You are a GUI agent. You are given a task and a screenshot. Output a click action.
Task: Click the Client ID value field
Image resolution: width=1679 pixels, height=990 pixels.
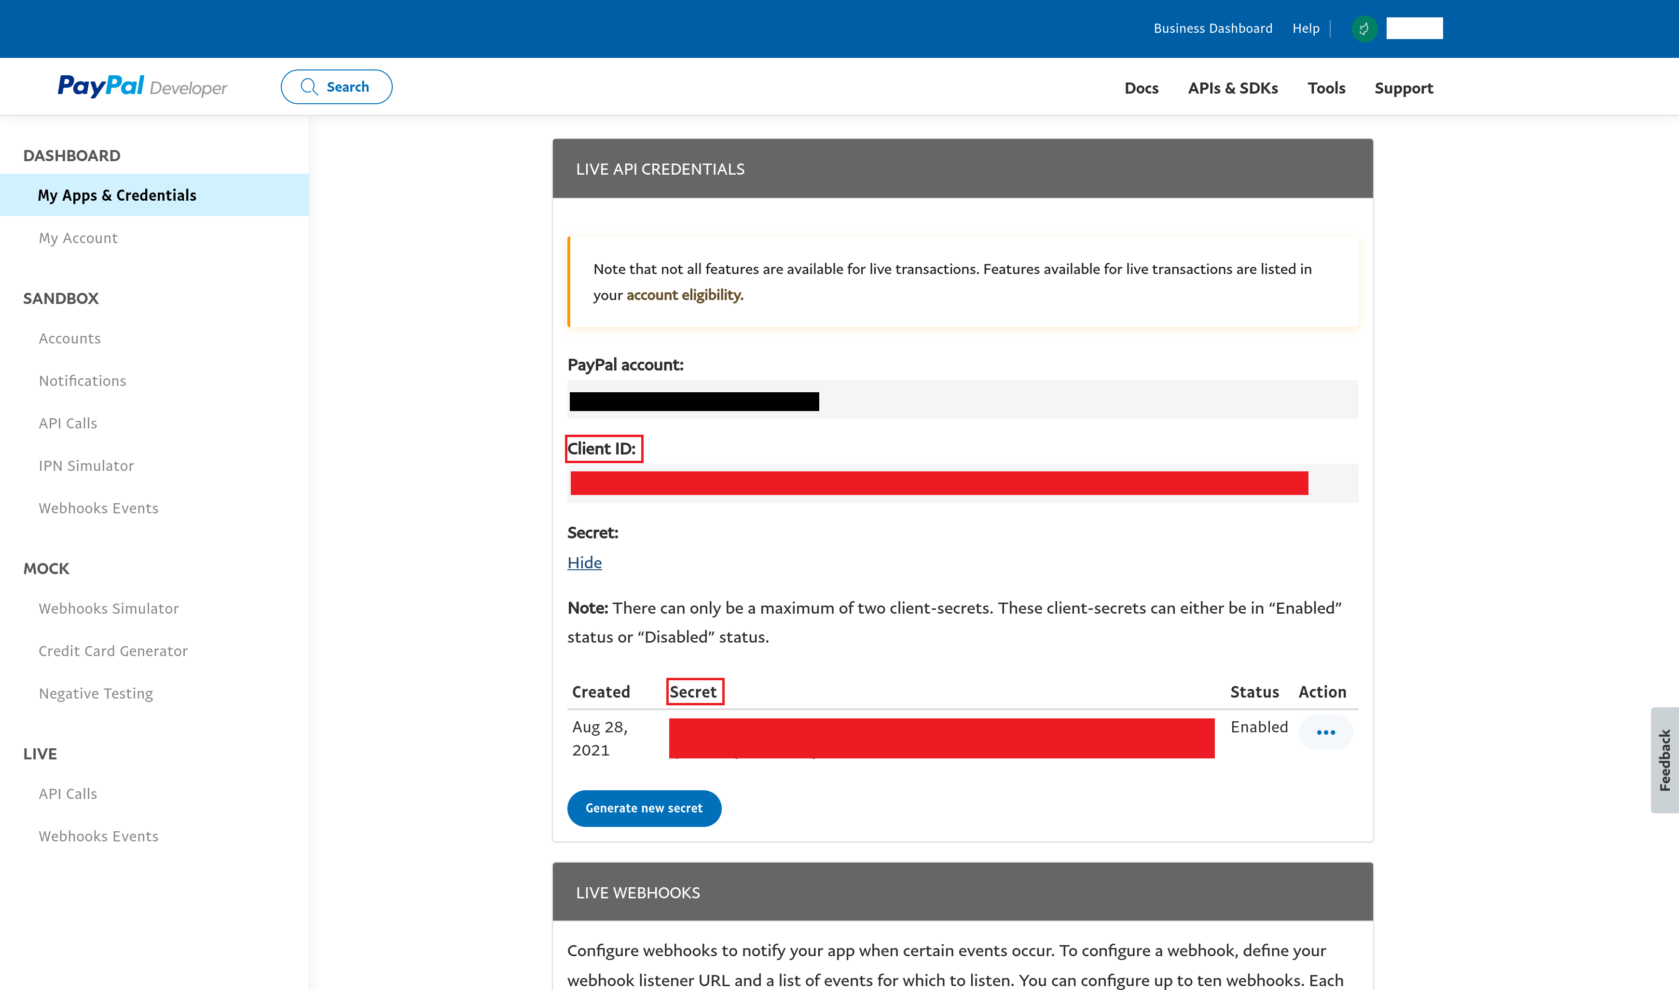tap(938, 483)
